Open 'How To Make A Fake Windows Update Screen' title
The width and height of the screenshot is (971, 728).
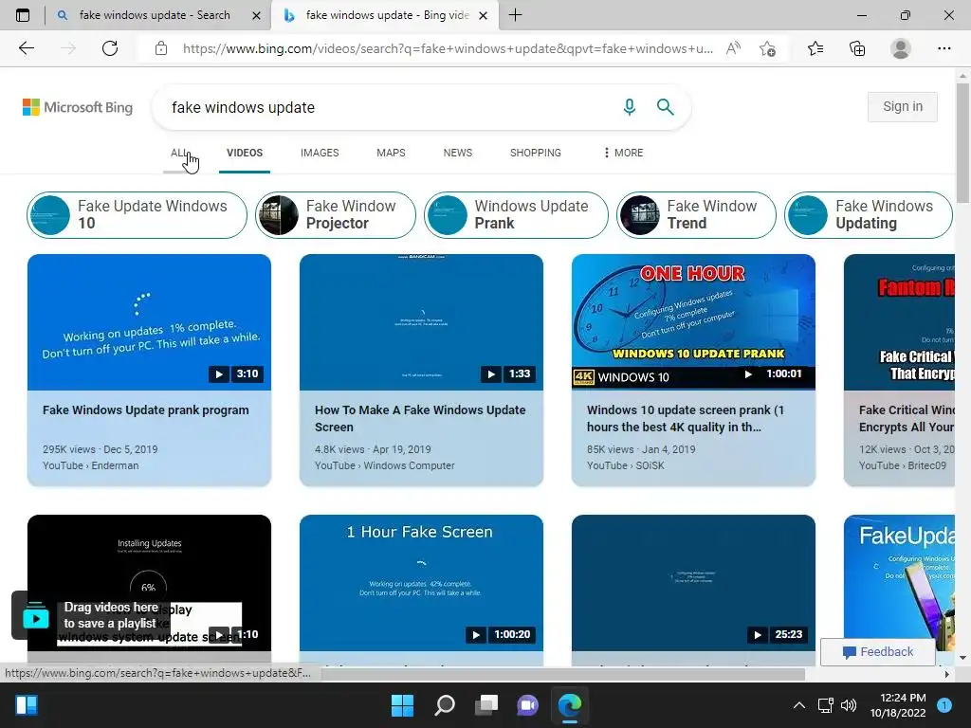(420, 418)
